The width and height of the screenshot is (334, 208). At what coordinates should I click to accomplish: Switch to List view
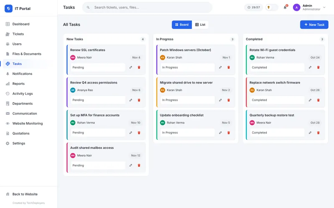click(x=200, y=25)
